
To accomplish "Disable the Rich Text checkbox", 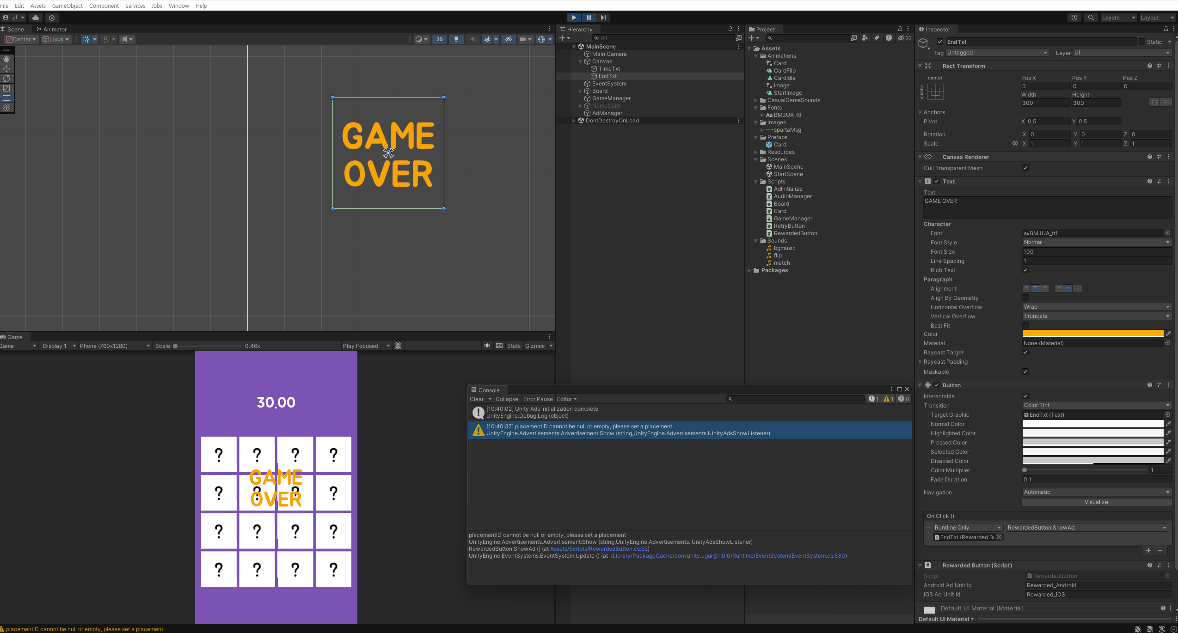I will coord(1025,270).
